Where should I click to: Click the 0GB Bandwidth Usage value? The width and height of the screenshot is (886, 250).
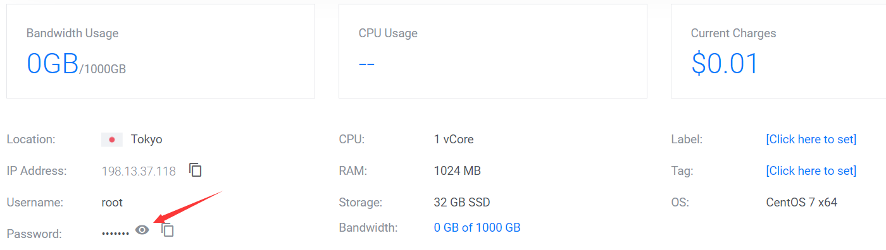click(53, 63)
